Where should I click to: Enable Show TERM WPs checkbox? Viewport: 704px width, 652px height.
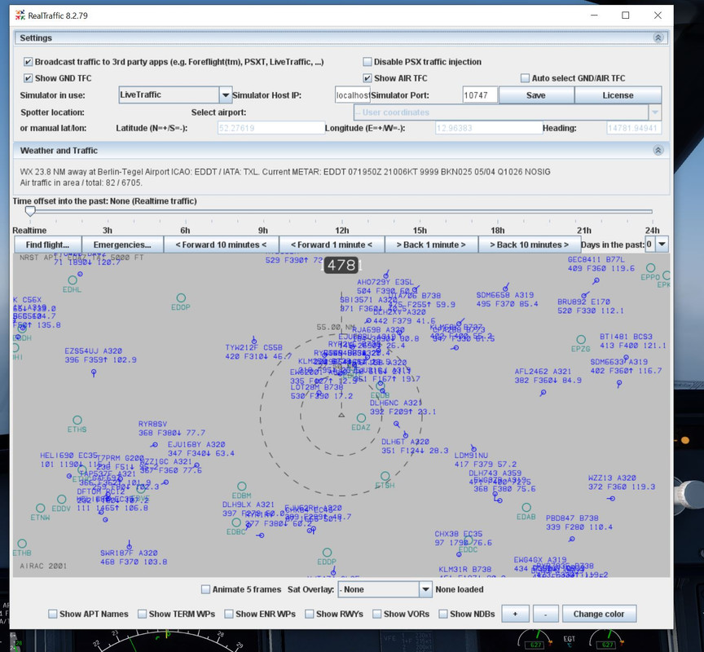[142, 614]
